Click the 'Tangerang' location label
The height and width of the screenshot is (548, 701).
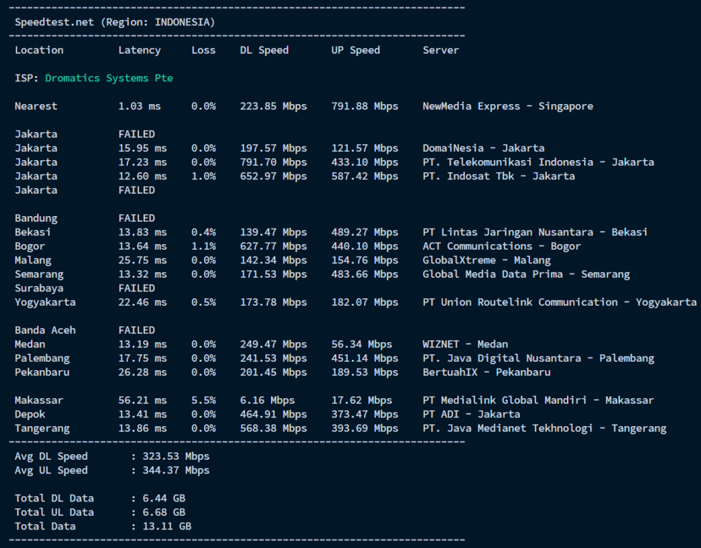pyautogui.click(x=42, y=429)
